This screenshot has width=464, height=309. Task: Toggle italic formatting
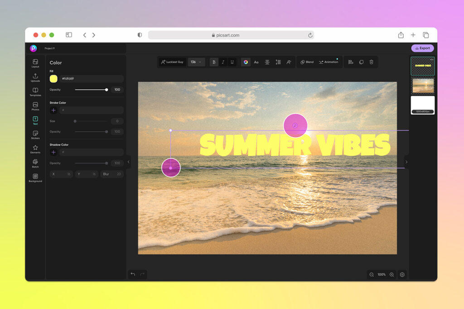point(223,62)
